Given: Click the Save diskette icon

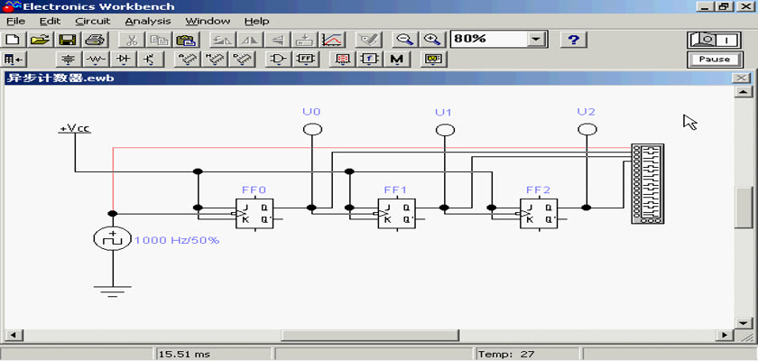Looking at the screenshot, I should coord(67,40).
